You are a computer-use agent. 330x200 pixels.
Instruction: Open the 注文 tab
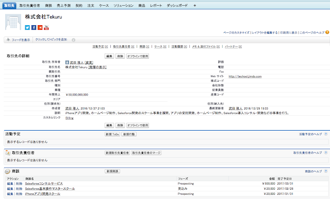click(x=91, y=6)
